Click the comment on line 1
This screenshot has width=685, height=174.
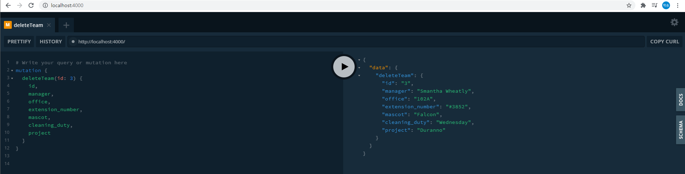point(71,63)
